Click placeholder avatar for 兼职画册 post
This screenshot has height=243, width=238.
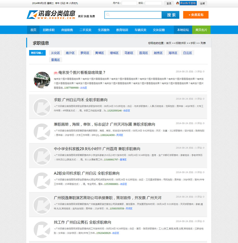[42, 132]
